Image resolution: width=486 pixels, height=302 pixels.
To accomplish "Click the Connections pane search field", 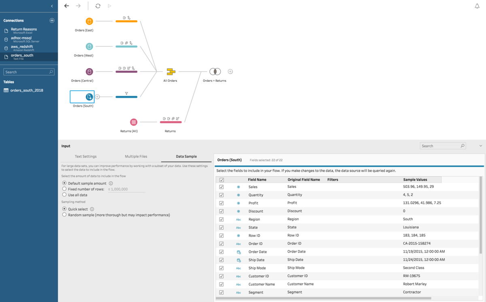I will 29,72.
